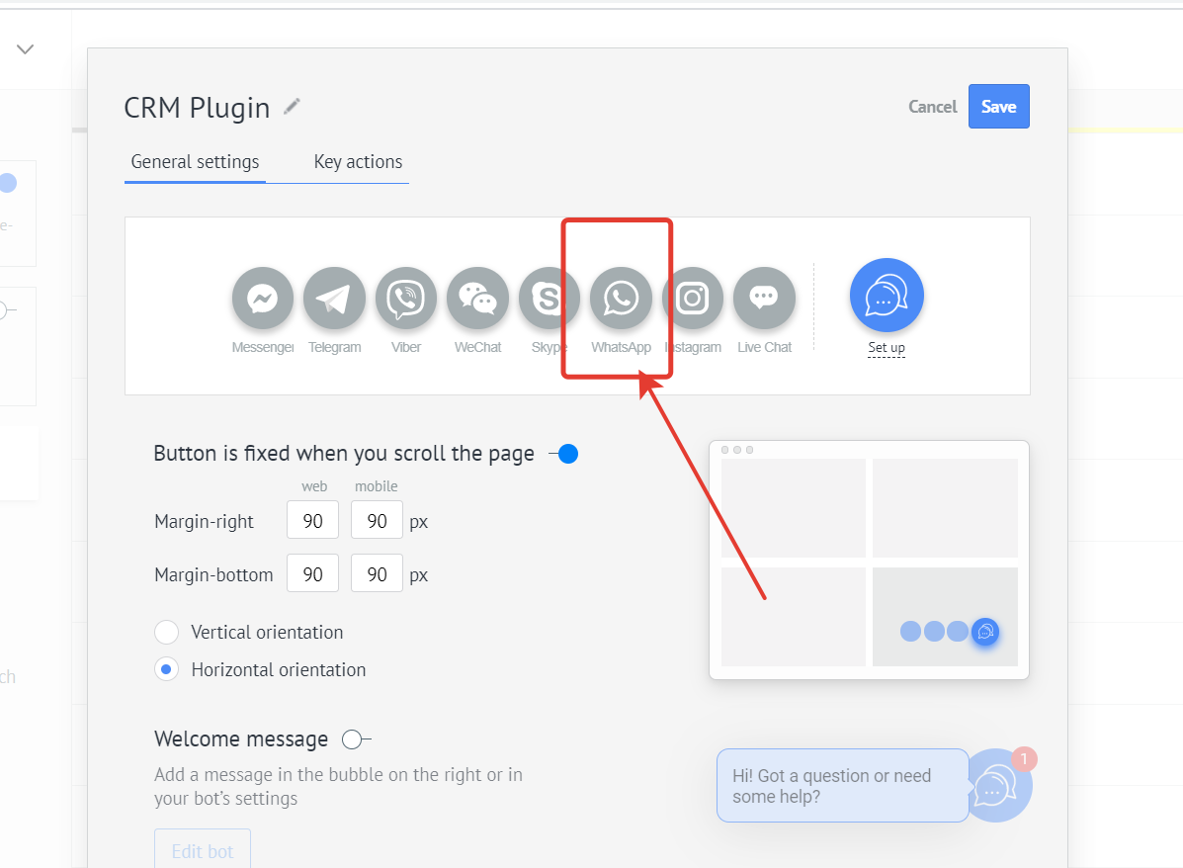Click the 'Welcome message' heading text
This screenshot has height=868, width=1183.
coord(241,738)
